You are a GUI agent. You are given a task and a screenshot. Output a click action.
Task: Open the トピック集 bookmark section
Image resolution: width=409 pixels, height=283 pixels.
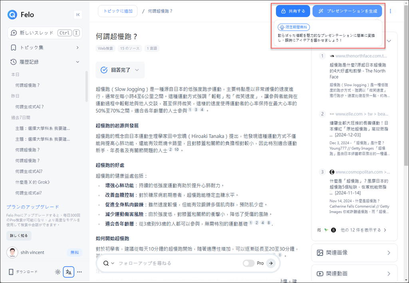(32, 48)
